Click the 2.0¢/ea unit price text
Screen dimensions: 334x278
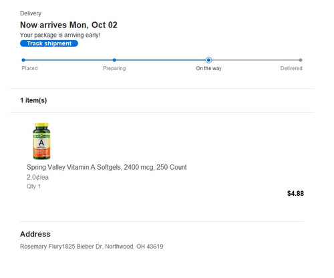click(37, 177)
